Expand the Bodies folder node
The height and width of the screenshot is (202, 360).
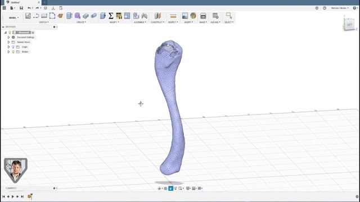(x=8, y=52)
